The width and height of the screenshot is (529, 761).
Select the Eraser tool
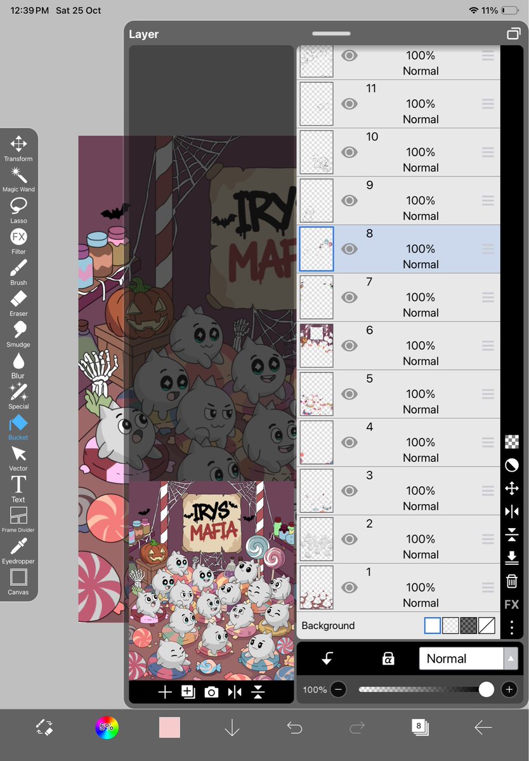tap(18, 303)
